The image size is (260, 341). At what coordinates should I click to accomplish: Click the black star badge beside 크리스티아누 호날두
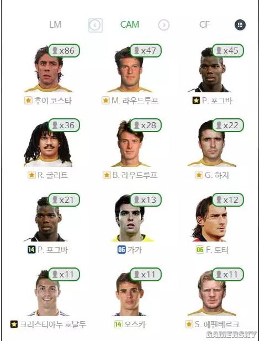14,324
